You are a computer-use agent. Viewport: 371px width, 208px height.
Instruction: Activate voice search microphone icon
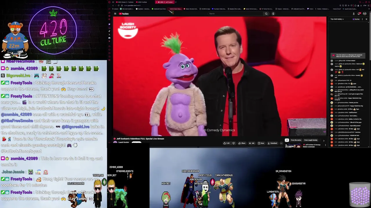tap(273, 14)
